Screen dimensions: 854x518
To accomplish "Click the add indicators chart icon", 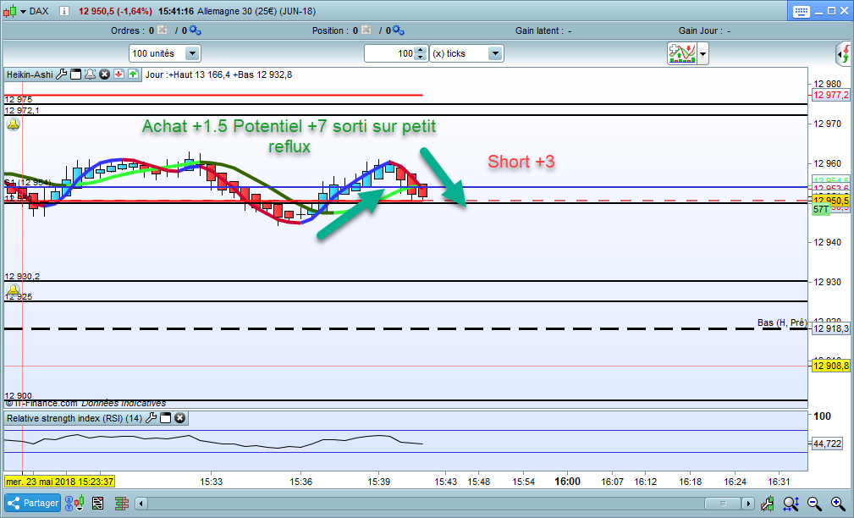I will coord(682,53).
